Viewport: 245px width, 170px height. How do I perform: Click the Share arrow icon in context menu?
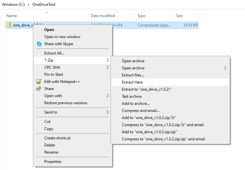[x=39, y=89]
